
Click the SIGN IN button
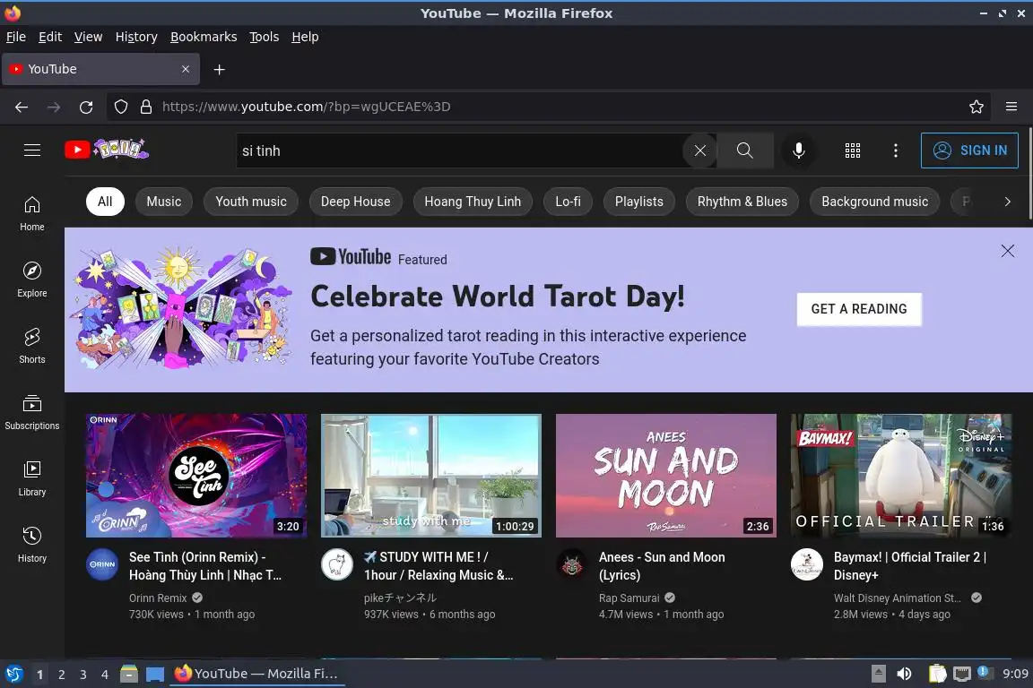(969, 150)
